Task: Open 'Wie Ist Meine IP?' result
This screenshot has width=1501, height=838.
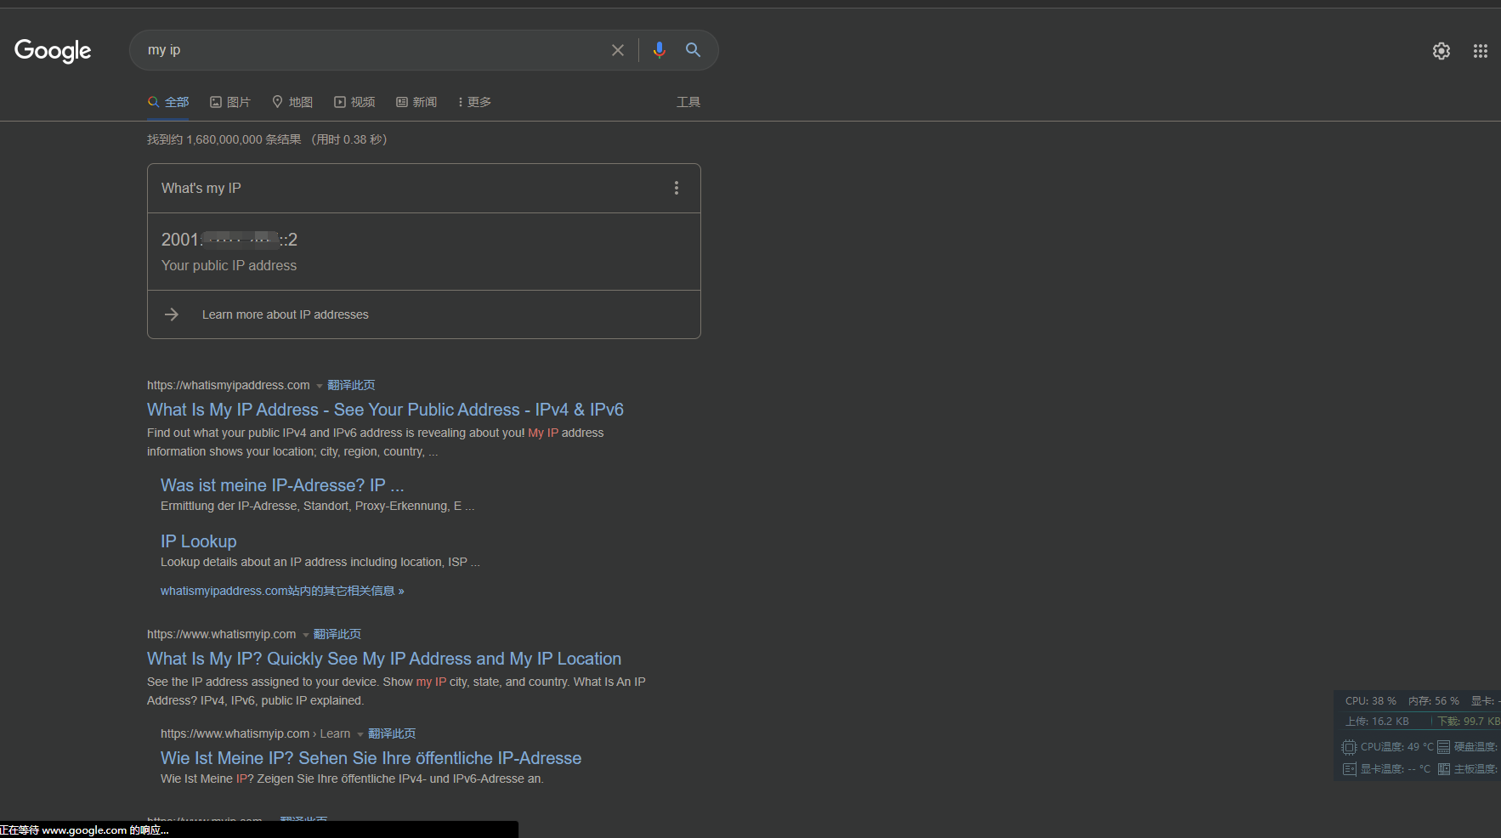Action: (x=371, y=758)
